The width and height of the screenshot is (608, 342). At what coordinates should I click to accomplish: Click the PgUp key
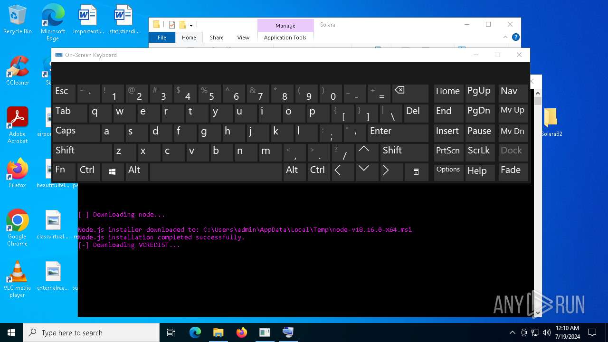tap(479, 94)
